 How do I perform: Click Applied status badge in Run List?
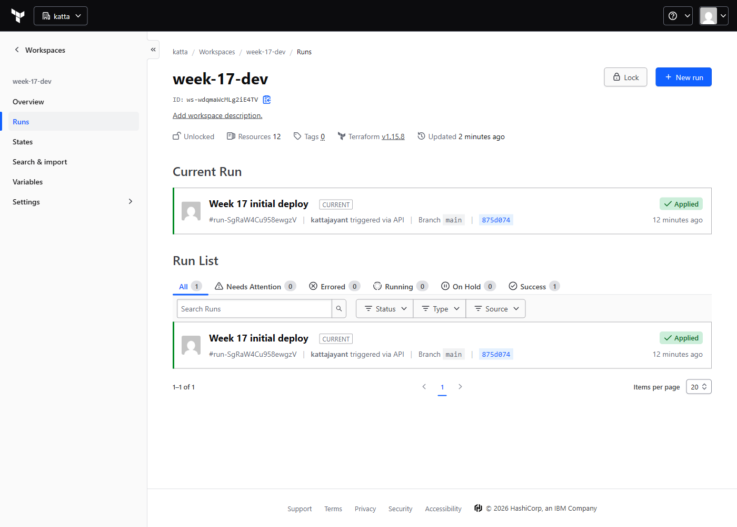tap(681, 338)
